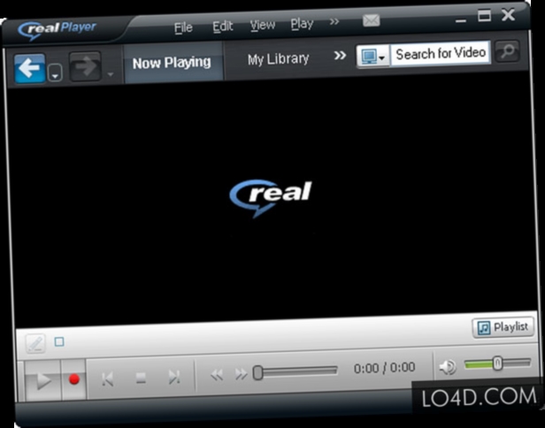
Task: Show more tabs chevron after My Library
Action: [340, 56]
